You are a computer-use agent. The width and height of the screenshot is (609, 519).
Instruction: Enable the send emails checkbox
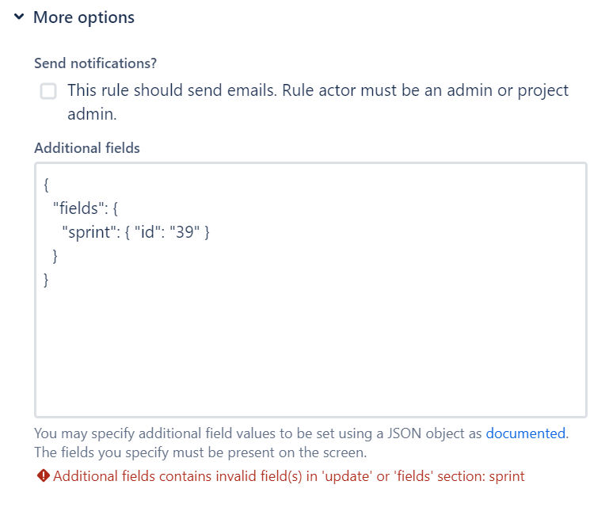tap(48, 91)
